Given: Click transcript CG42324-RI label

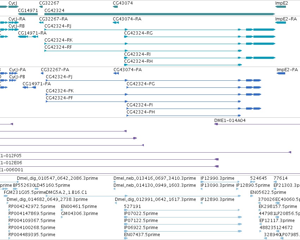Looking at the screenshot, I should [x=137, y=54].
